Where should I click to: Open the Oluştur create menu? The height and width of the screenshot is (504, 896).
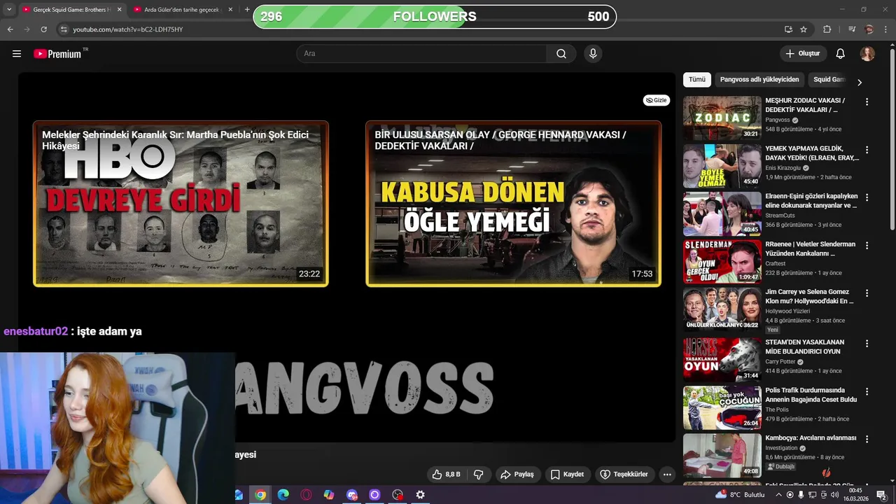803,54
